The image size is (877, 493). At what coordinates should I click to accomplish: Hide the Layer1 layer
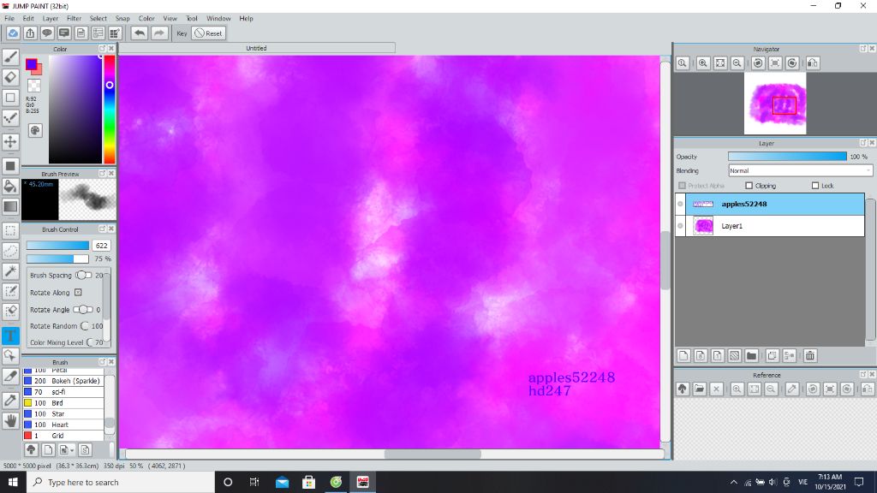680,226
